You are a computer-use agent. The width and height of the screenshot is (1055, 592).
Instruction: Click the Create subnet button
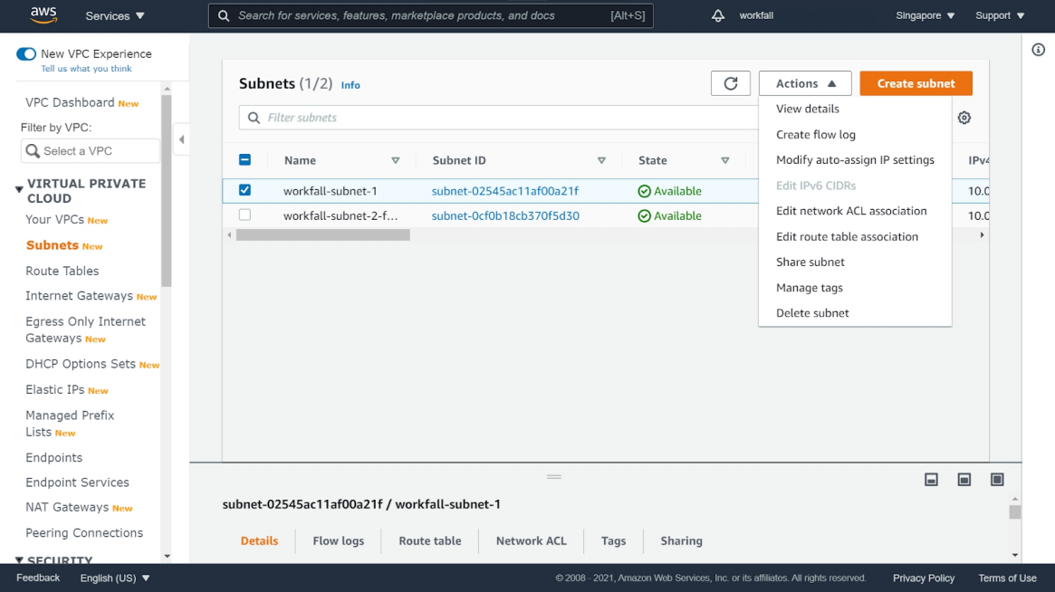pyautogui.click(x=916, y=83)
